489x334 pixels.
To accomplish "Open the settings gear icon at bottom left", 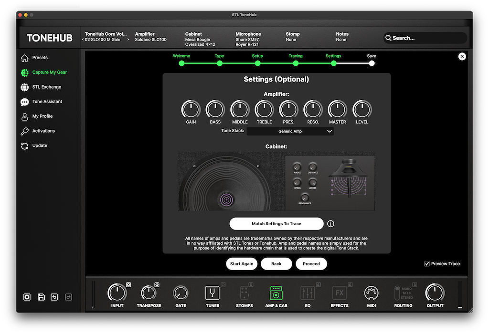I will 27,297.
